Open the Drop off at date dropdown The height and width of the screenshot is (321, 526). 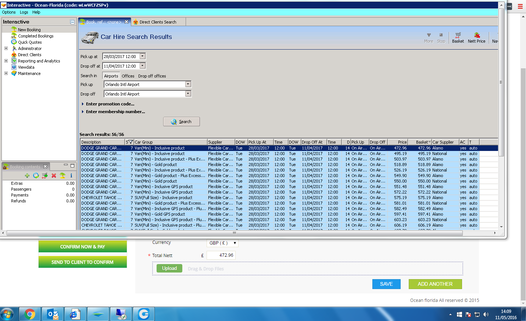point(143,66)
